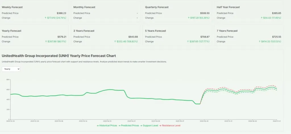Hide the Predicted Prices legend series
This screenshot has width=291, height=134.
click(x=129, y=125)
